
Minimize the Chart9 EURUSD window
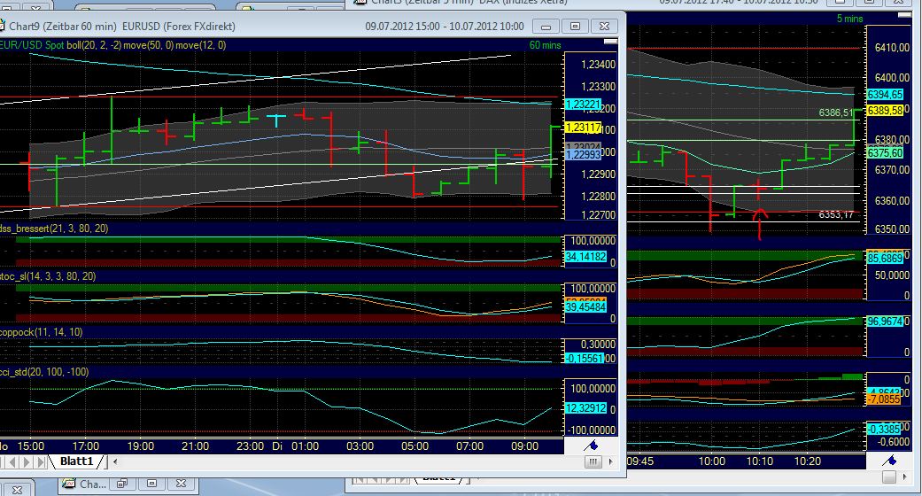(x=546, y=26)
